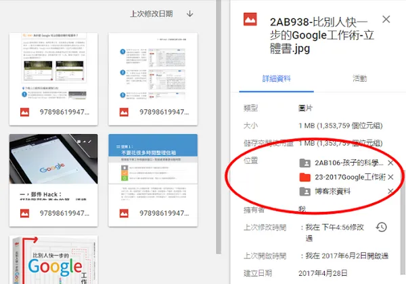Select the Google tablet photo thumbnail
This screenshot has width=406, height=284.
[53, 159]
